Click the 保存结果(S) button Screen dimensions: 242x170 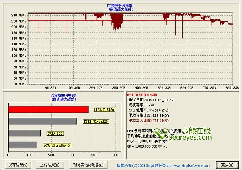click(18, 165)
